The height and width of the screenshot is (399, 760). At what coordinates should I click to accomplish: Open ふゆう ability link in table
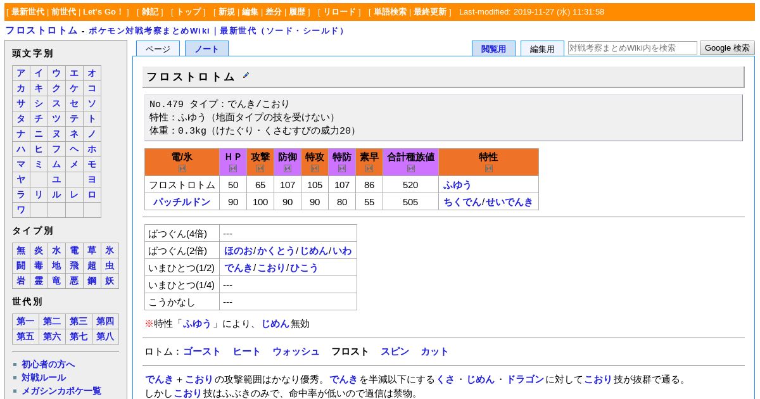(457, 185)
